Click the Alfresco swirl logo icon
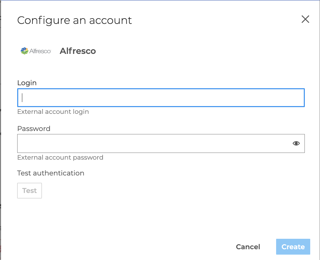 tap(24, 51)
